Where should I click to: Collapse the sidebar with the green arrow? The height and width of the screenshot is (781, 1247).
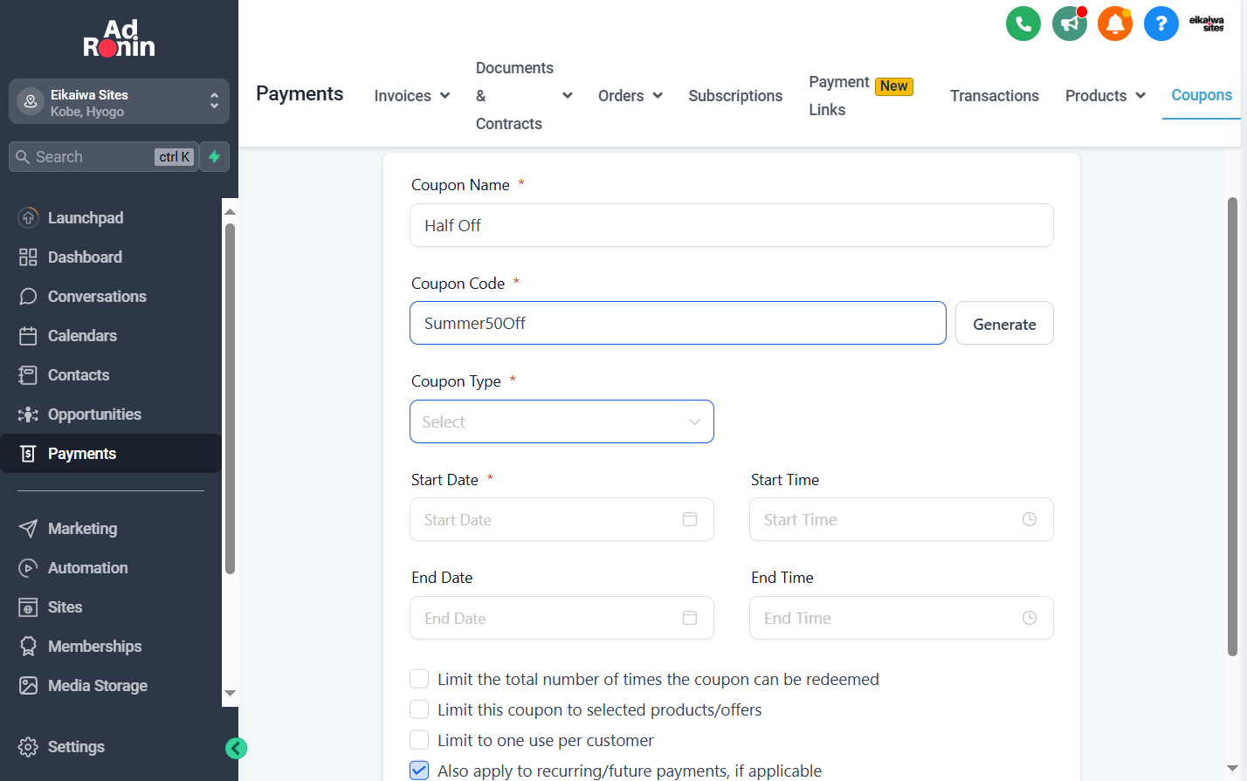click(236, 748)
